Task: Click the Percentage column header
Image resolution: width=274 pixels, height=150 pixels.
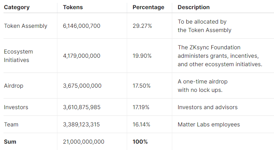Action: click(148, 7)
